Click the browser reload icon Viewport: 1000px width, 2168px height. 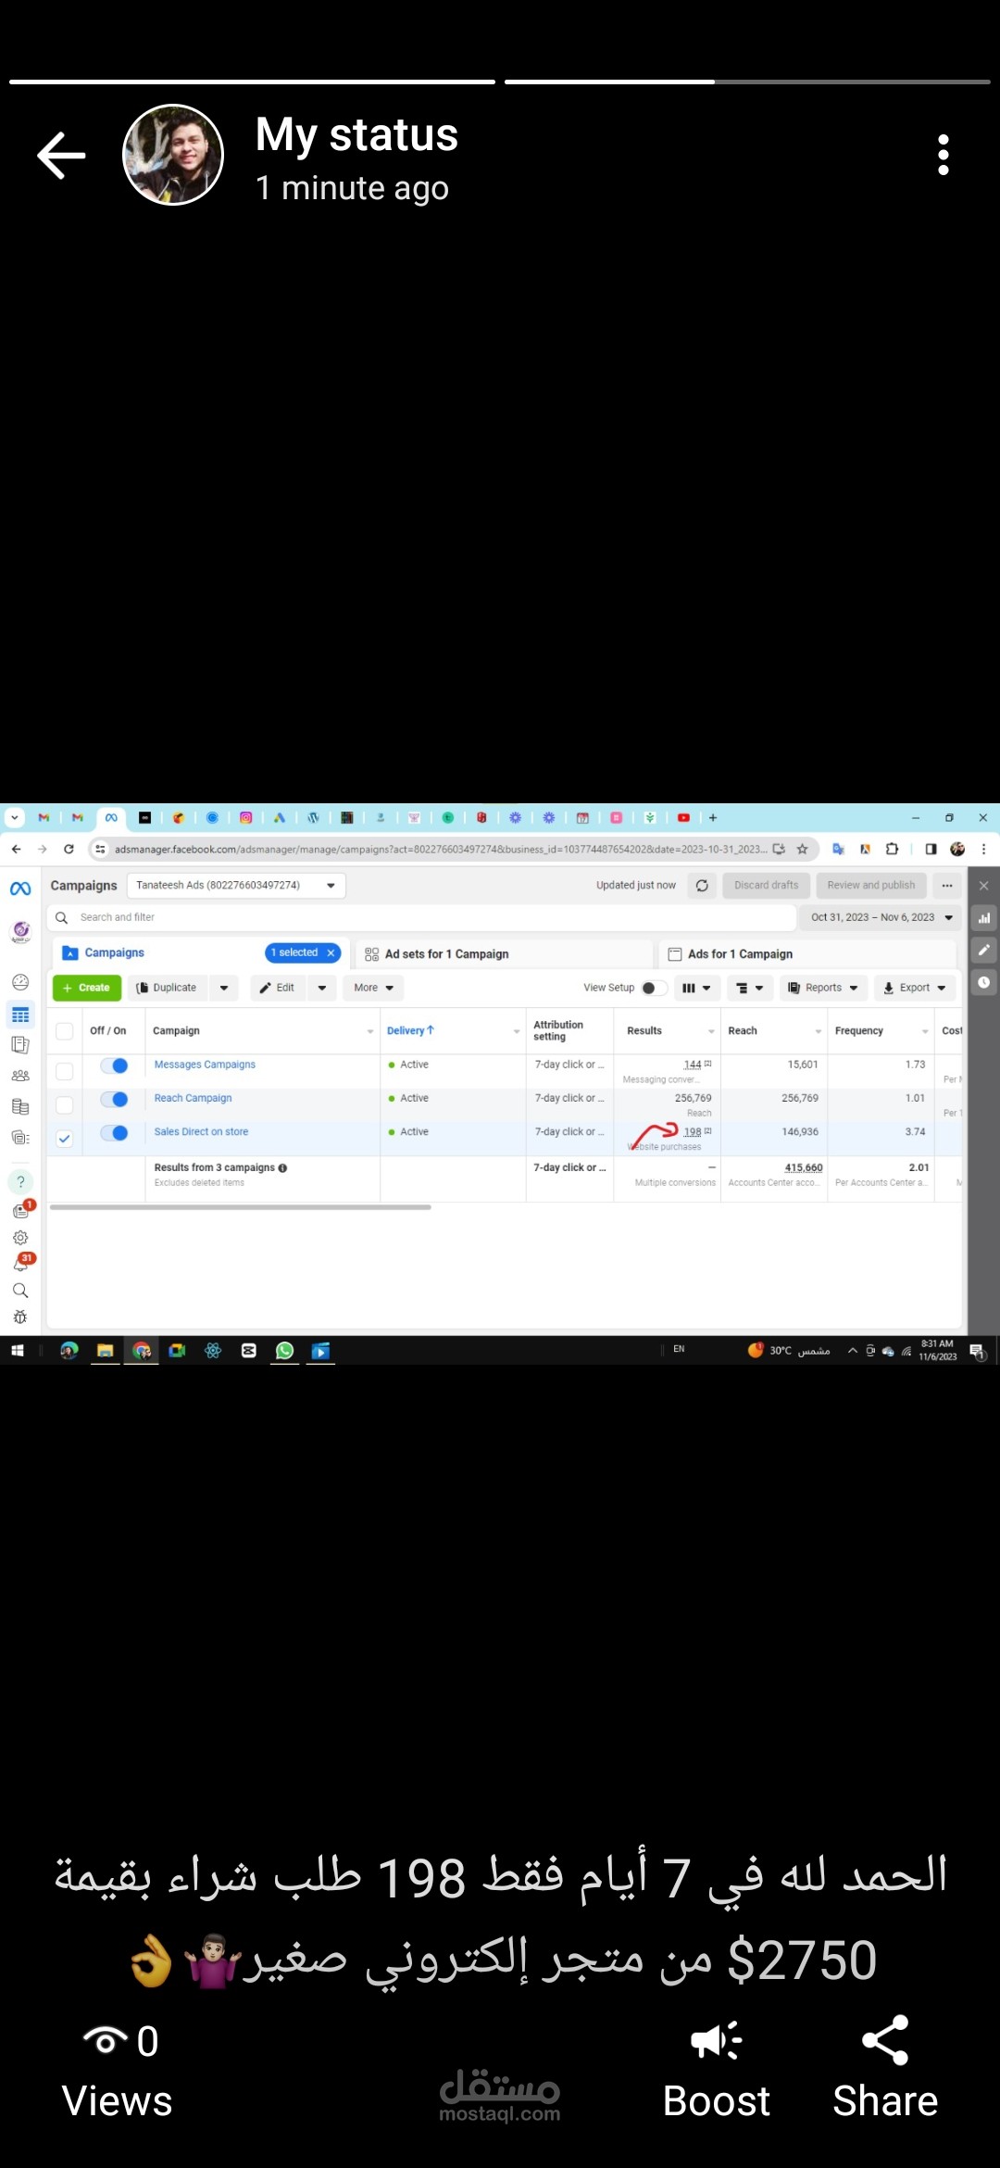click(x=69, y=849)
